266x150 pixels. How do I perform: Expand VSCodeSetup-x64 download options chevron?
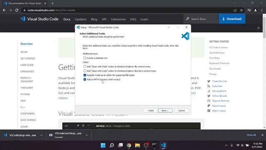tap(42, 135)
